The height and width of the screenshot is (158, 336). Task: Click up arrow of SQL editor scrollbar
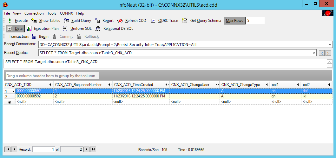pyautogui.click(x=329, y=61)
